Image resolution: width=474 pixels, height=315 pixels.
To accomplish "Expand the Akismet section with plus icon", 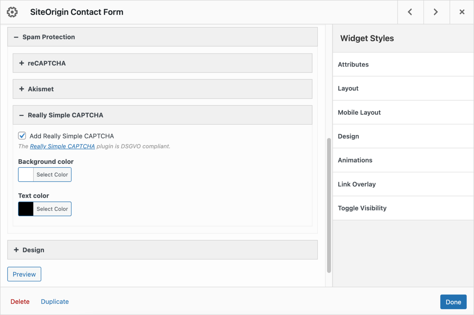I will (x=21, y=89).
